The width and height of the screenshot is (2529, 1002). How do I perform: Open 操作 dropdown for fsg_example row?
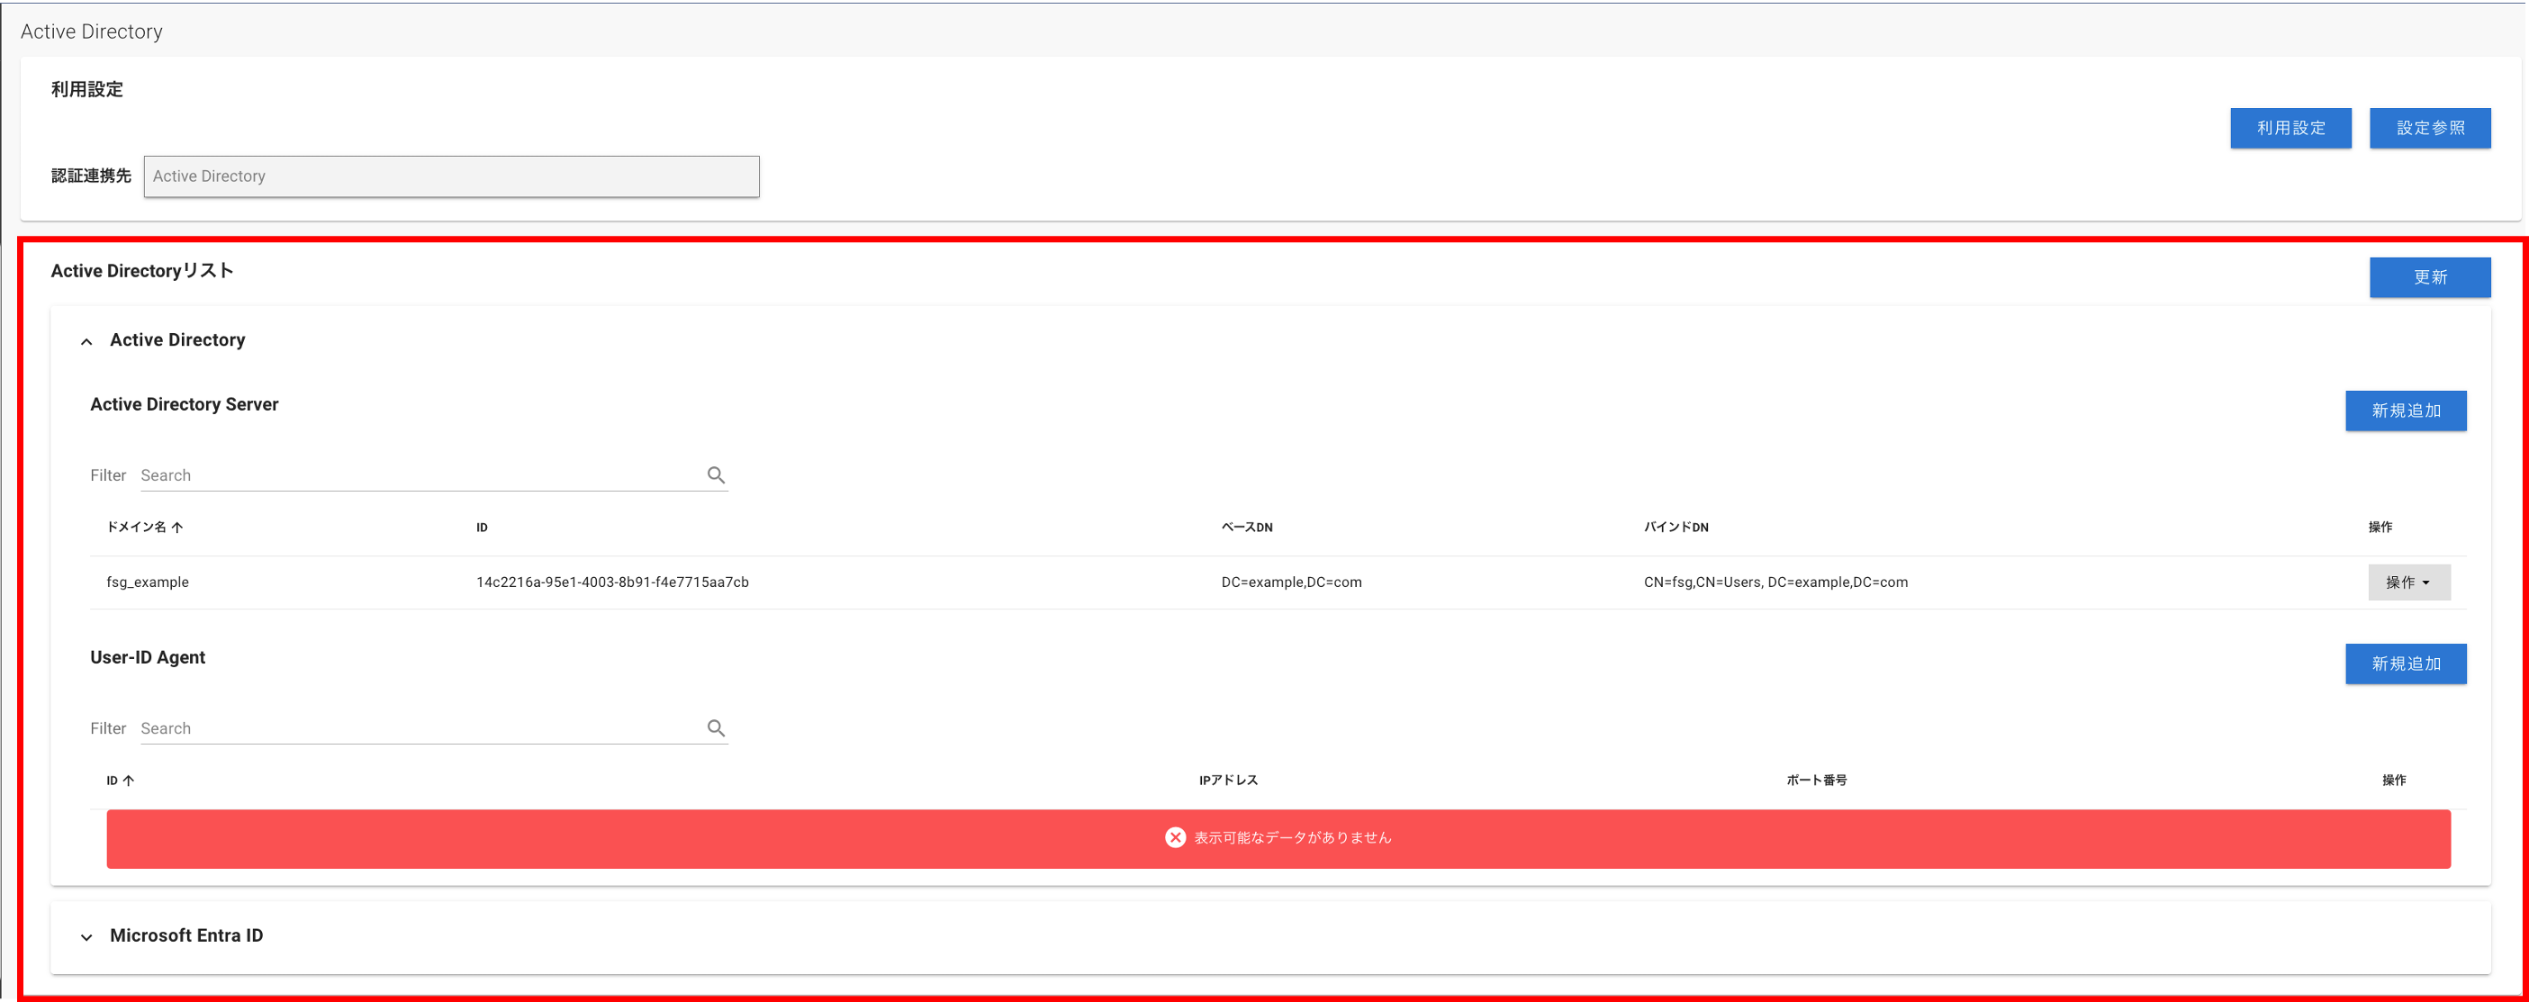(2408, 582)
